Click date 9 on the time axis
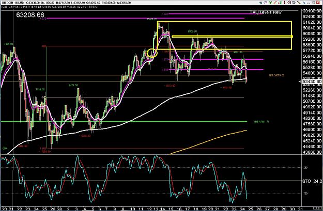 [123, 209]
